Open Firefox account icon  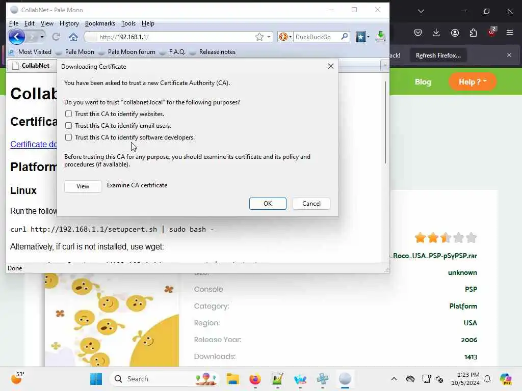click(x=455, y=33)
